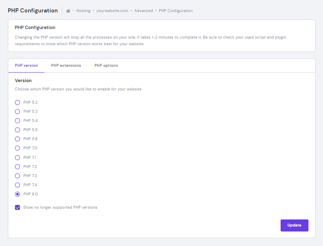Select the PHP 5.2 radio button
Image resolution: width=323 pixels, height=246 pixels.
point(17,102)
